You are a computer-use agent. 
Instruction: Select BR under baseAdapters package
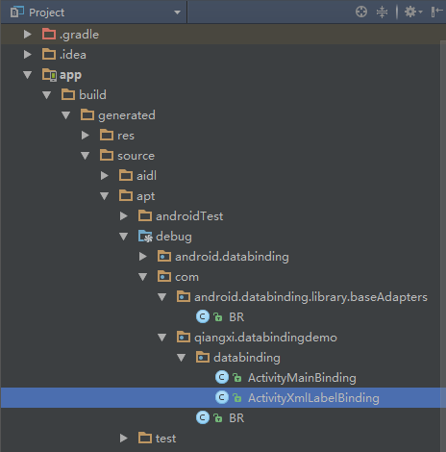pos(236,317)
